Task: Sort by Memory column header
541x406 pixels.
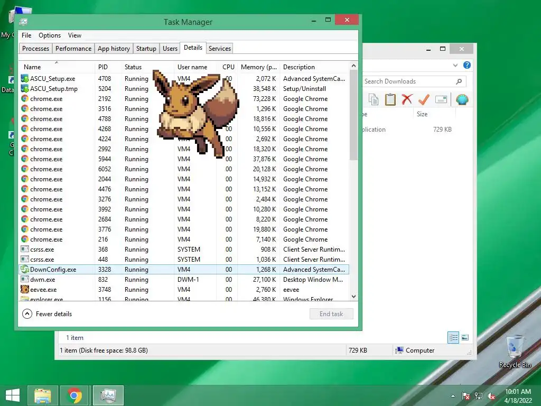Action: point(258,67)
